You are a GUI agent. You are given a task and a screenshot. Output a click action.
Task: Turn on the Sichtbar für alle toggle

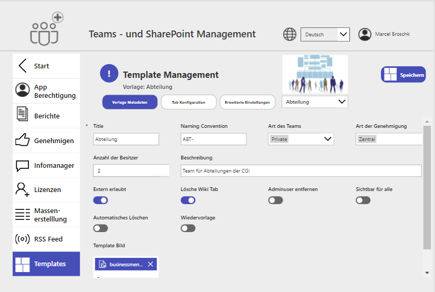click(363, 200)
